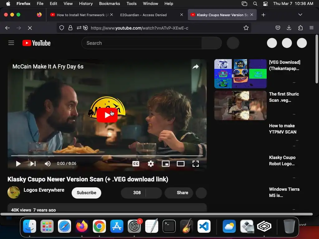
Task: Focus the YouTube Search field
Action: [142, 43]
